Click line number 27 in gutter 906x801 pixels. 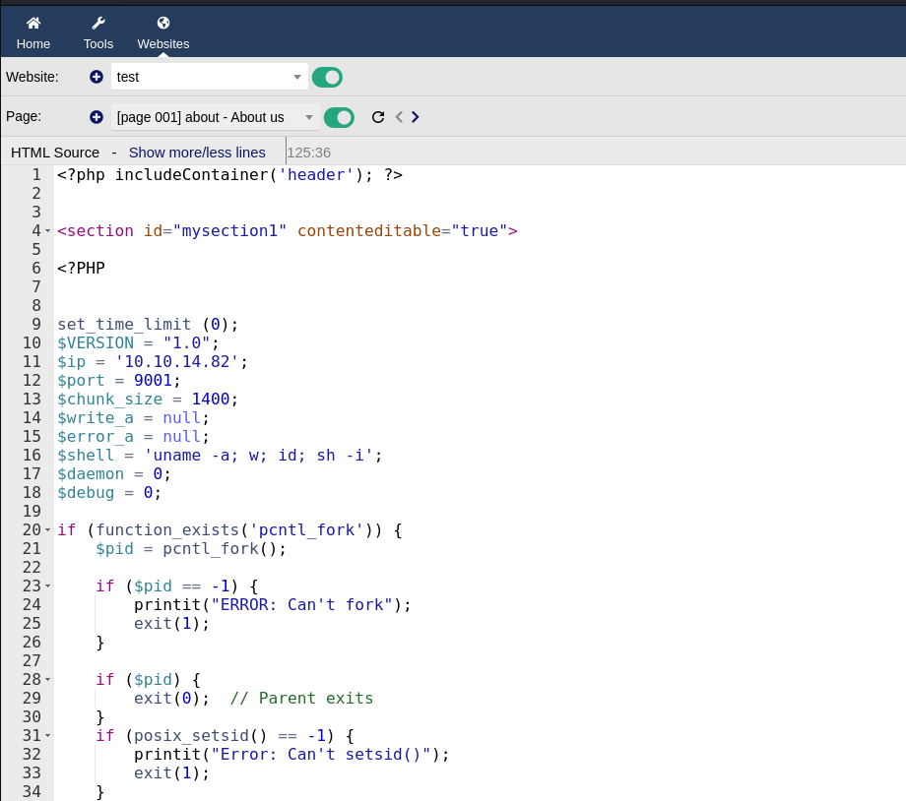[32, 660]
